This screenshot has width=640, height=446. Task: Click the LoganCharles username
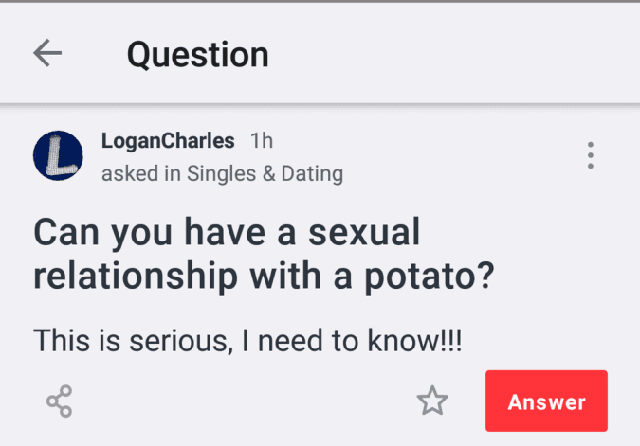coord(168,141)
